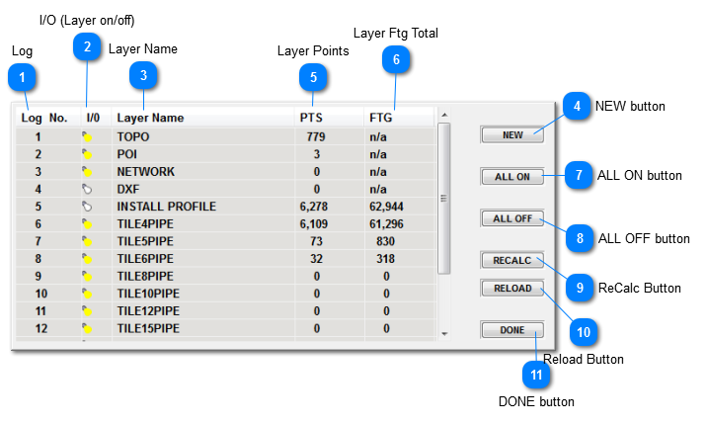This screenshot has height=425, width=706.
Task: Turn off the NETWORK layer bulb
Action: pos(87,172)
